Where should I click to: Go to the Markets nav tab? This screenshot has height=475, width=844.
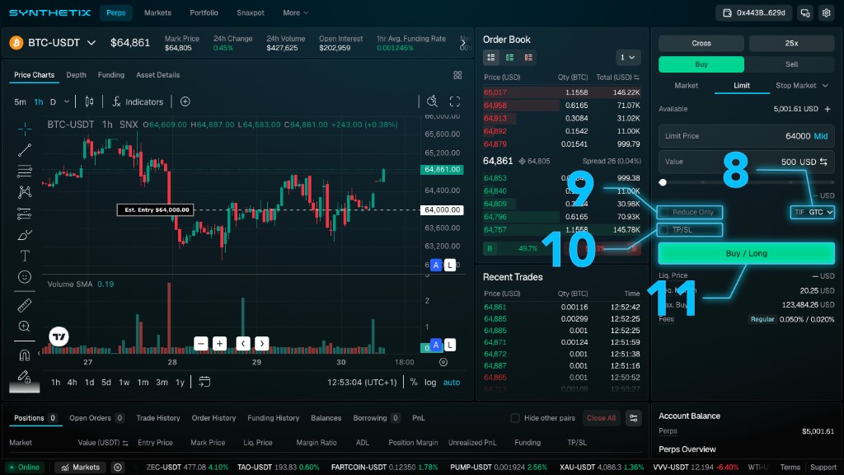157,13
